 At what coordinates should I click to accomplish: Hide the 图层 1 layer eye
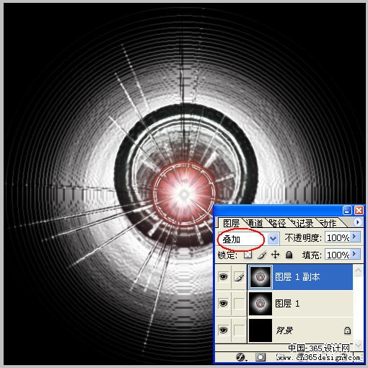pyautogui.click(x=224, y=303)
